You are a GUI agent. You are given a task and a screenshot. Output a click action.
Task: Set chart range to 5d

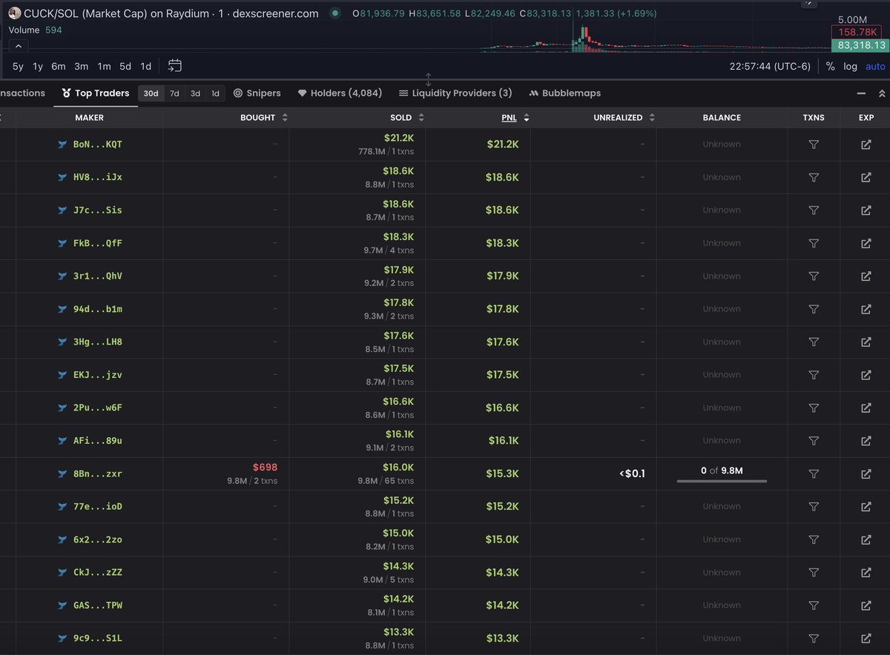coord(125,66)
